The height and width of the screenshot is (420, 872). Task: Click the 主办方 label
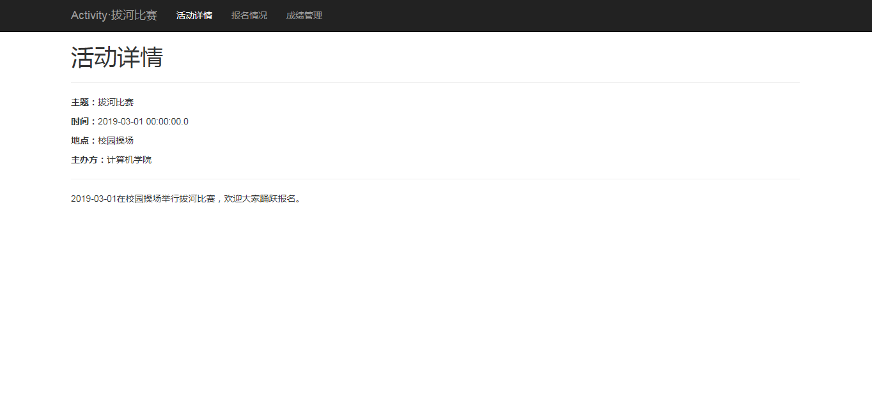pyautogui.click(x=88, y=160)
